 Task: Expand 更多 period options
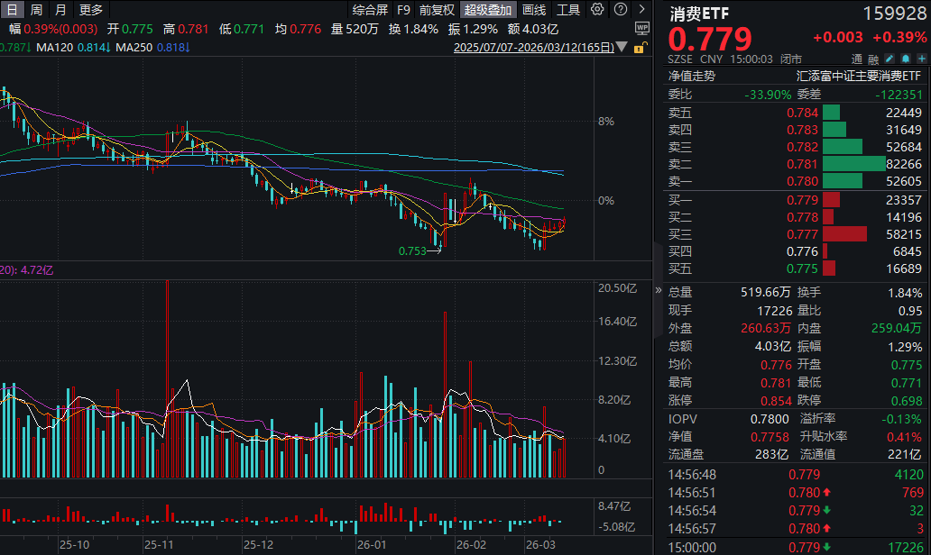click(x=91, y=10)
